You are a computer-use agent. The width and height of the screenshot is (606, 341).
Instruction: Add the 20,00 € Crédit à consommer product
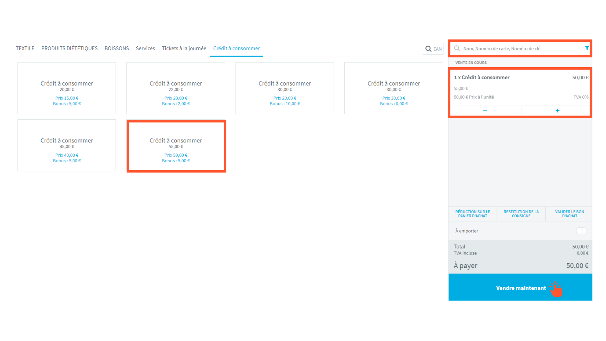[x=67, y=88]
